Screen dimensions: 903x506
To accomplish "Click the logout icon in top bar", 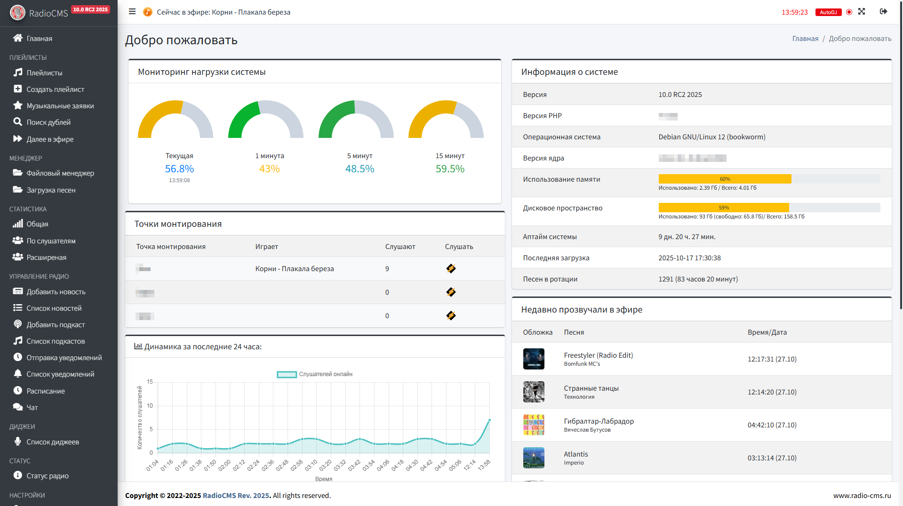I will [883, 12].
